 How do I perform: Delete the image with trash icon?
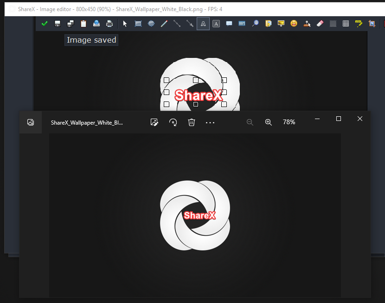click(x=192, y=122)
